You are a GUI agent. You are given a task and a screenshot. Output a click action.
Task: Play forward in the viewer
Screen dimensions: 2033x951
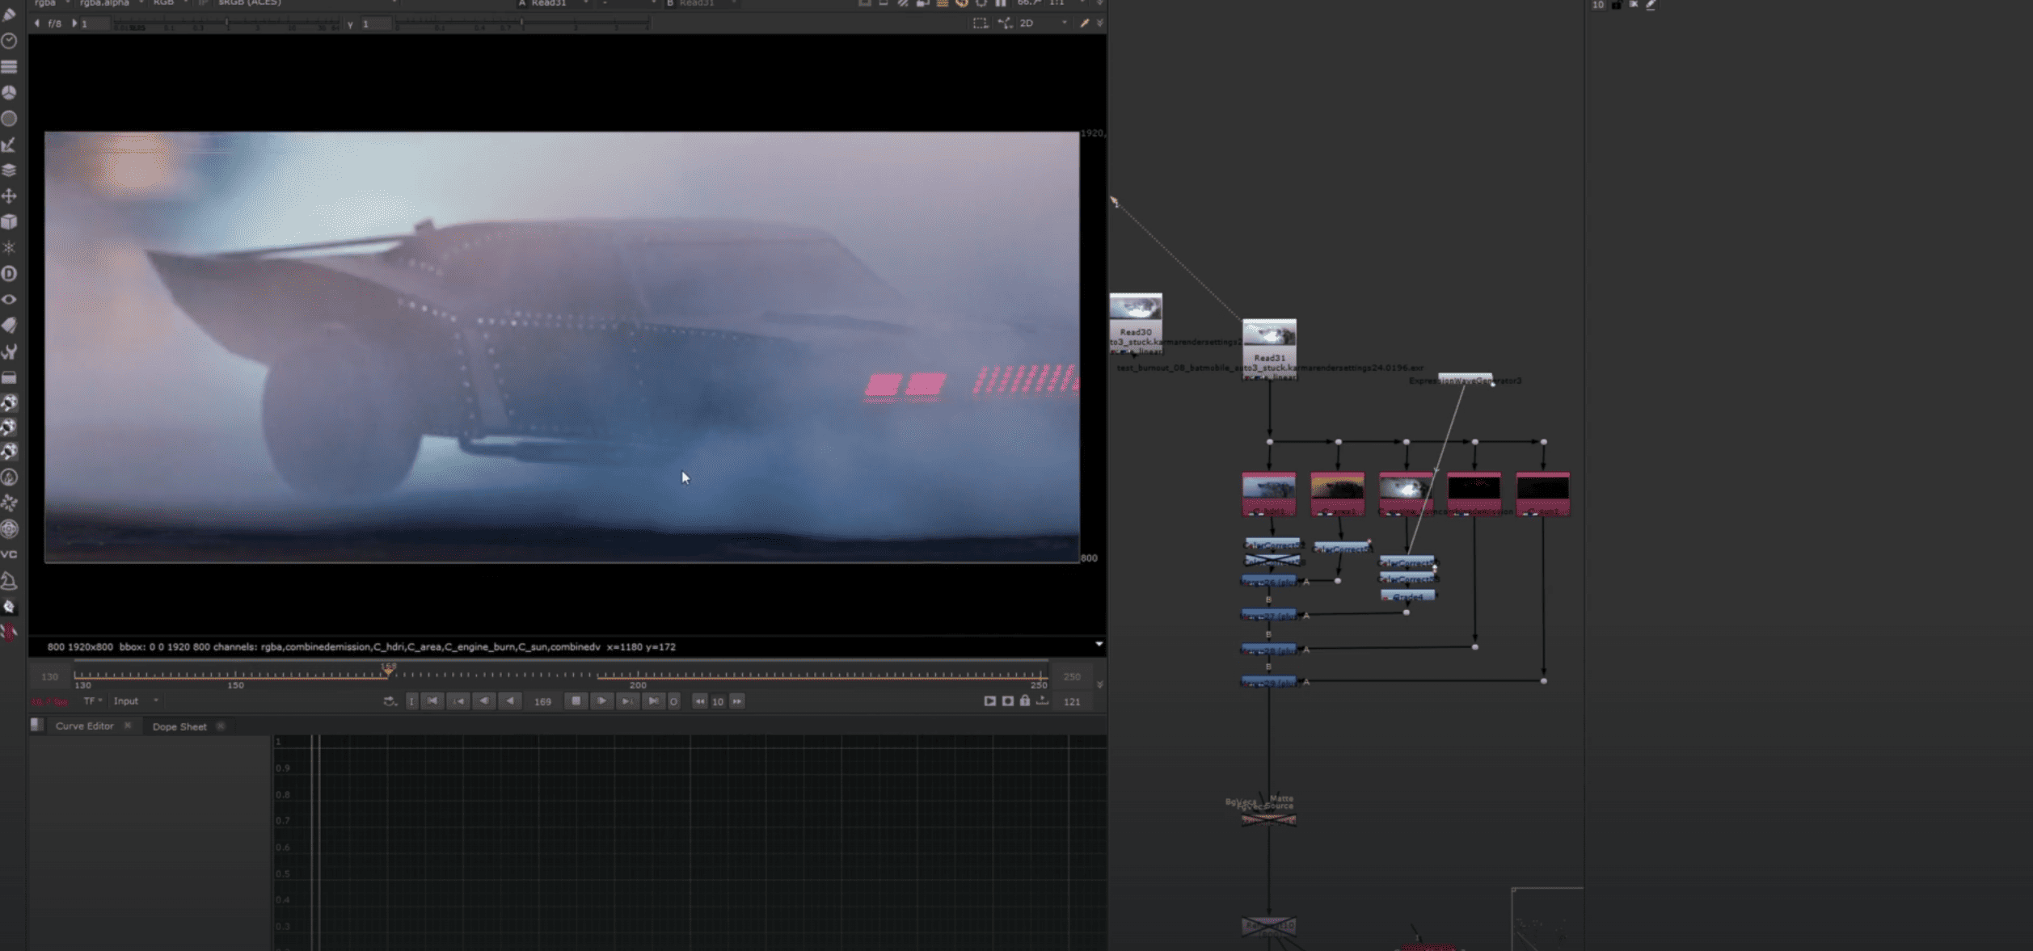coord(602,701)
